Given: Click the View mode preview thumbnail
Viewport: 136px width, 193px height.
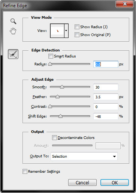Looking at the screenshot, I should pyautogui.click(x=57, y=31).
